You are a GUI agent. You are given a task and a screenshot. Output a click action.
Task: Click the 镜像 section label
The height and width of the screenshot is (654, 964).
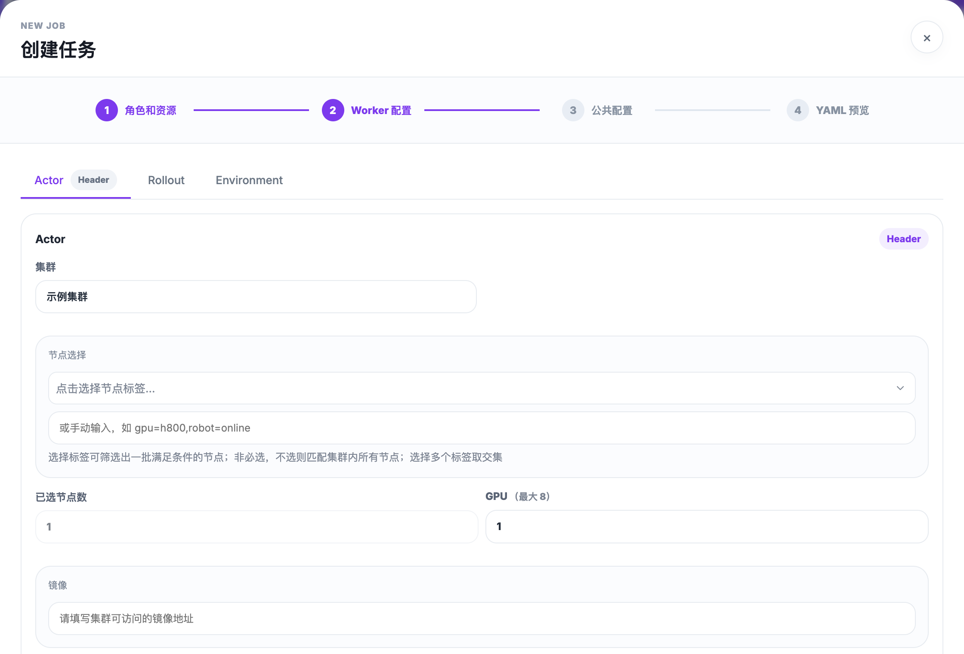(58, 585)
